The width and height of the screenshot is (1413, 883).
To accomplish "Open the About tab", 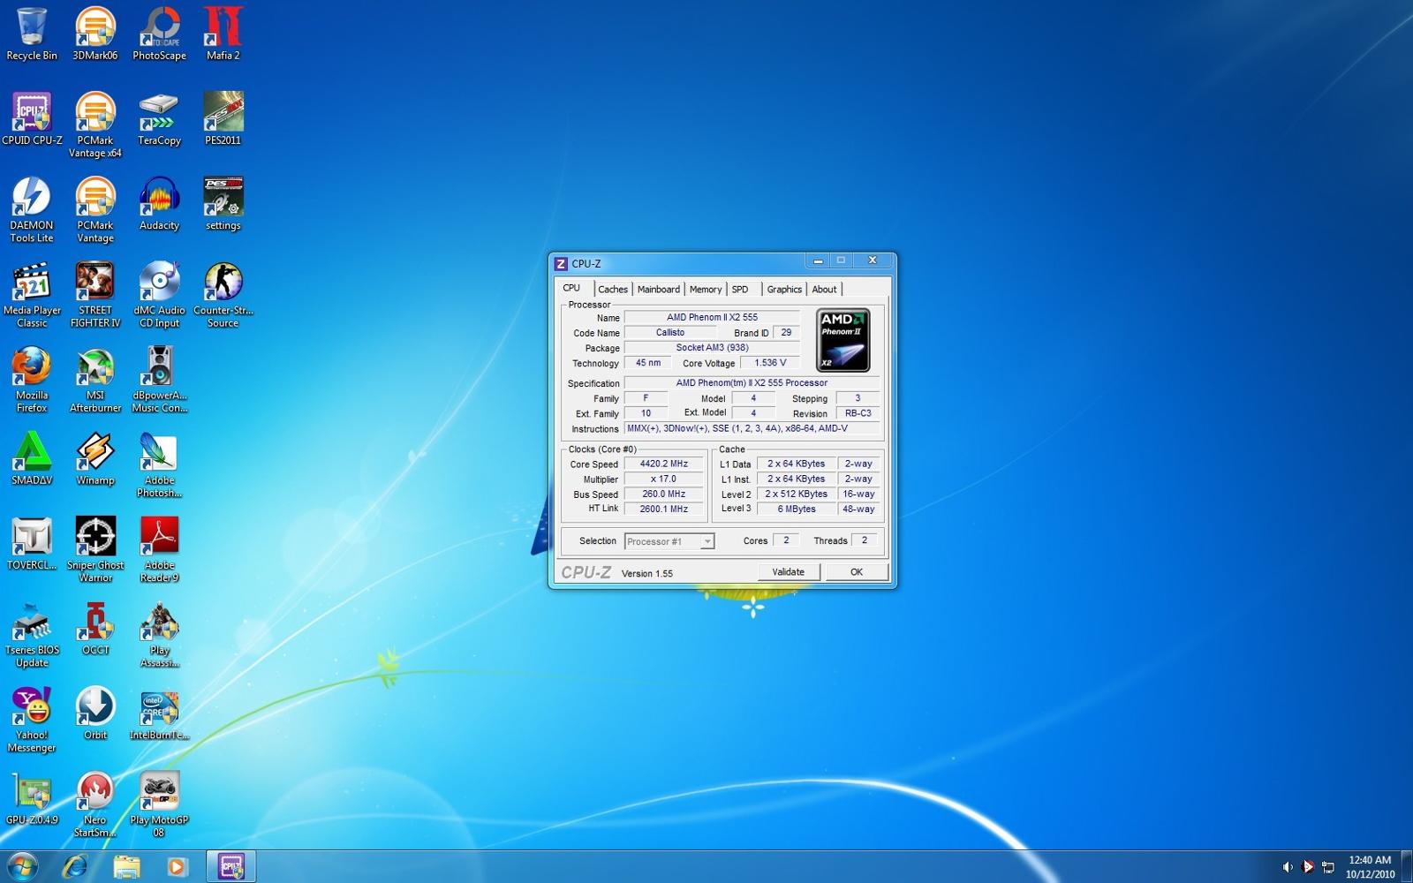I will pos(824,290).
